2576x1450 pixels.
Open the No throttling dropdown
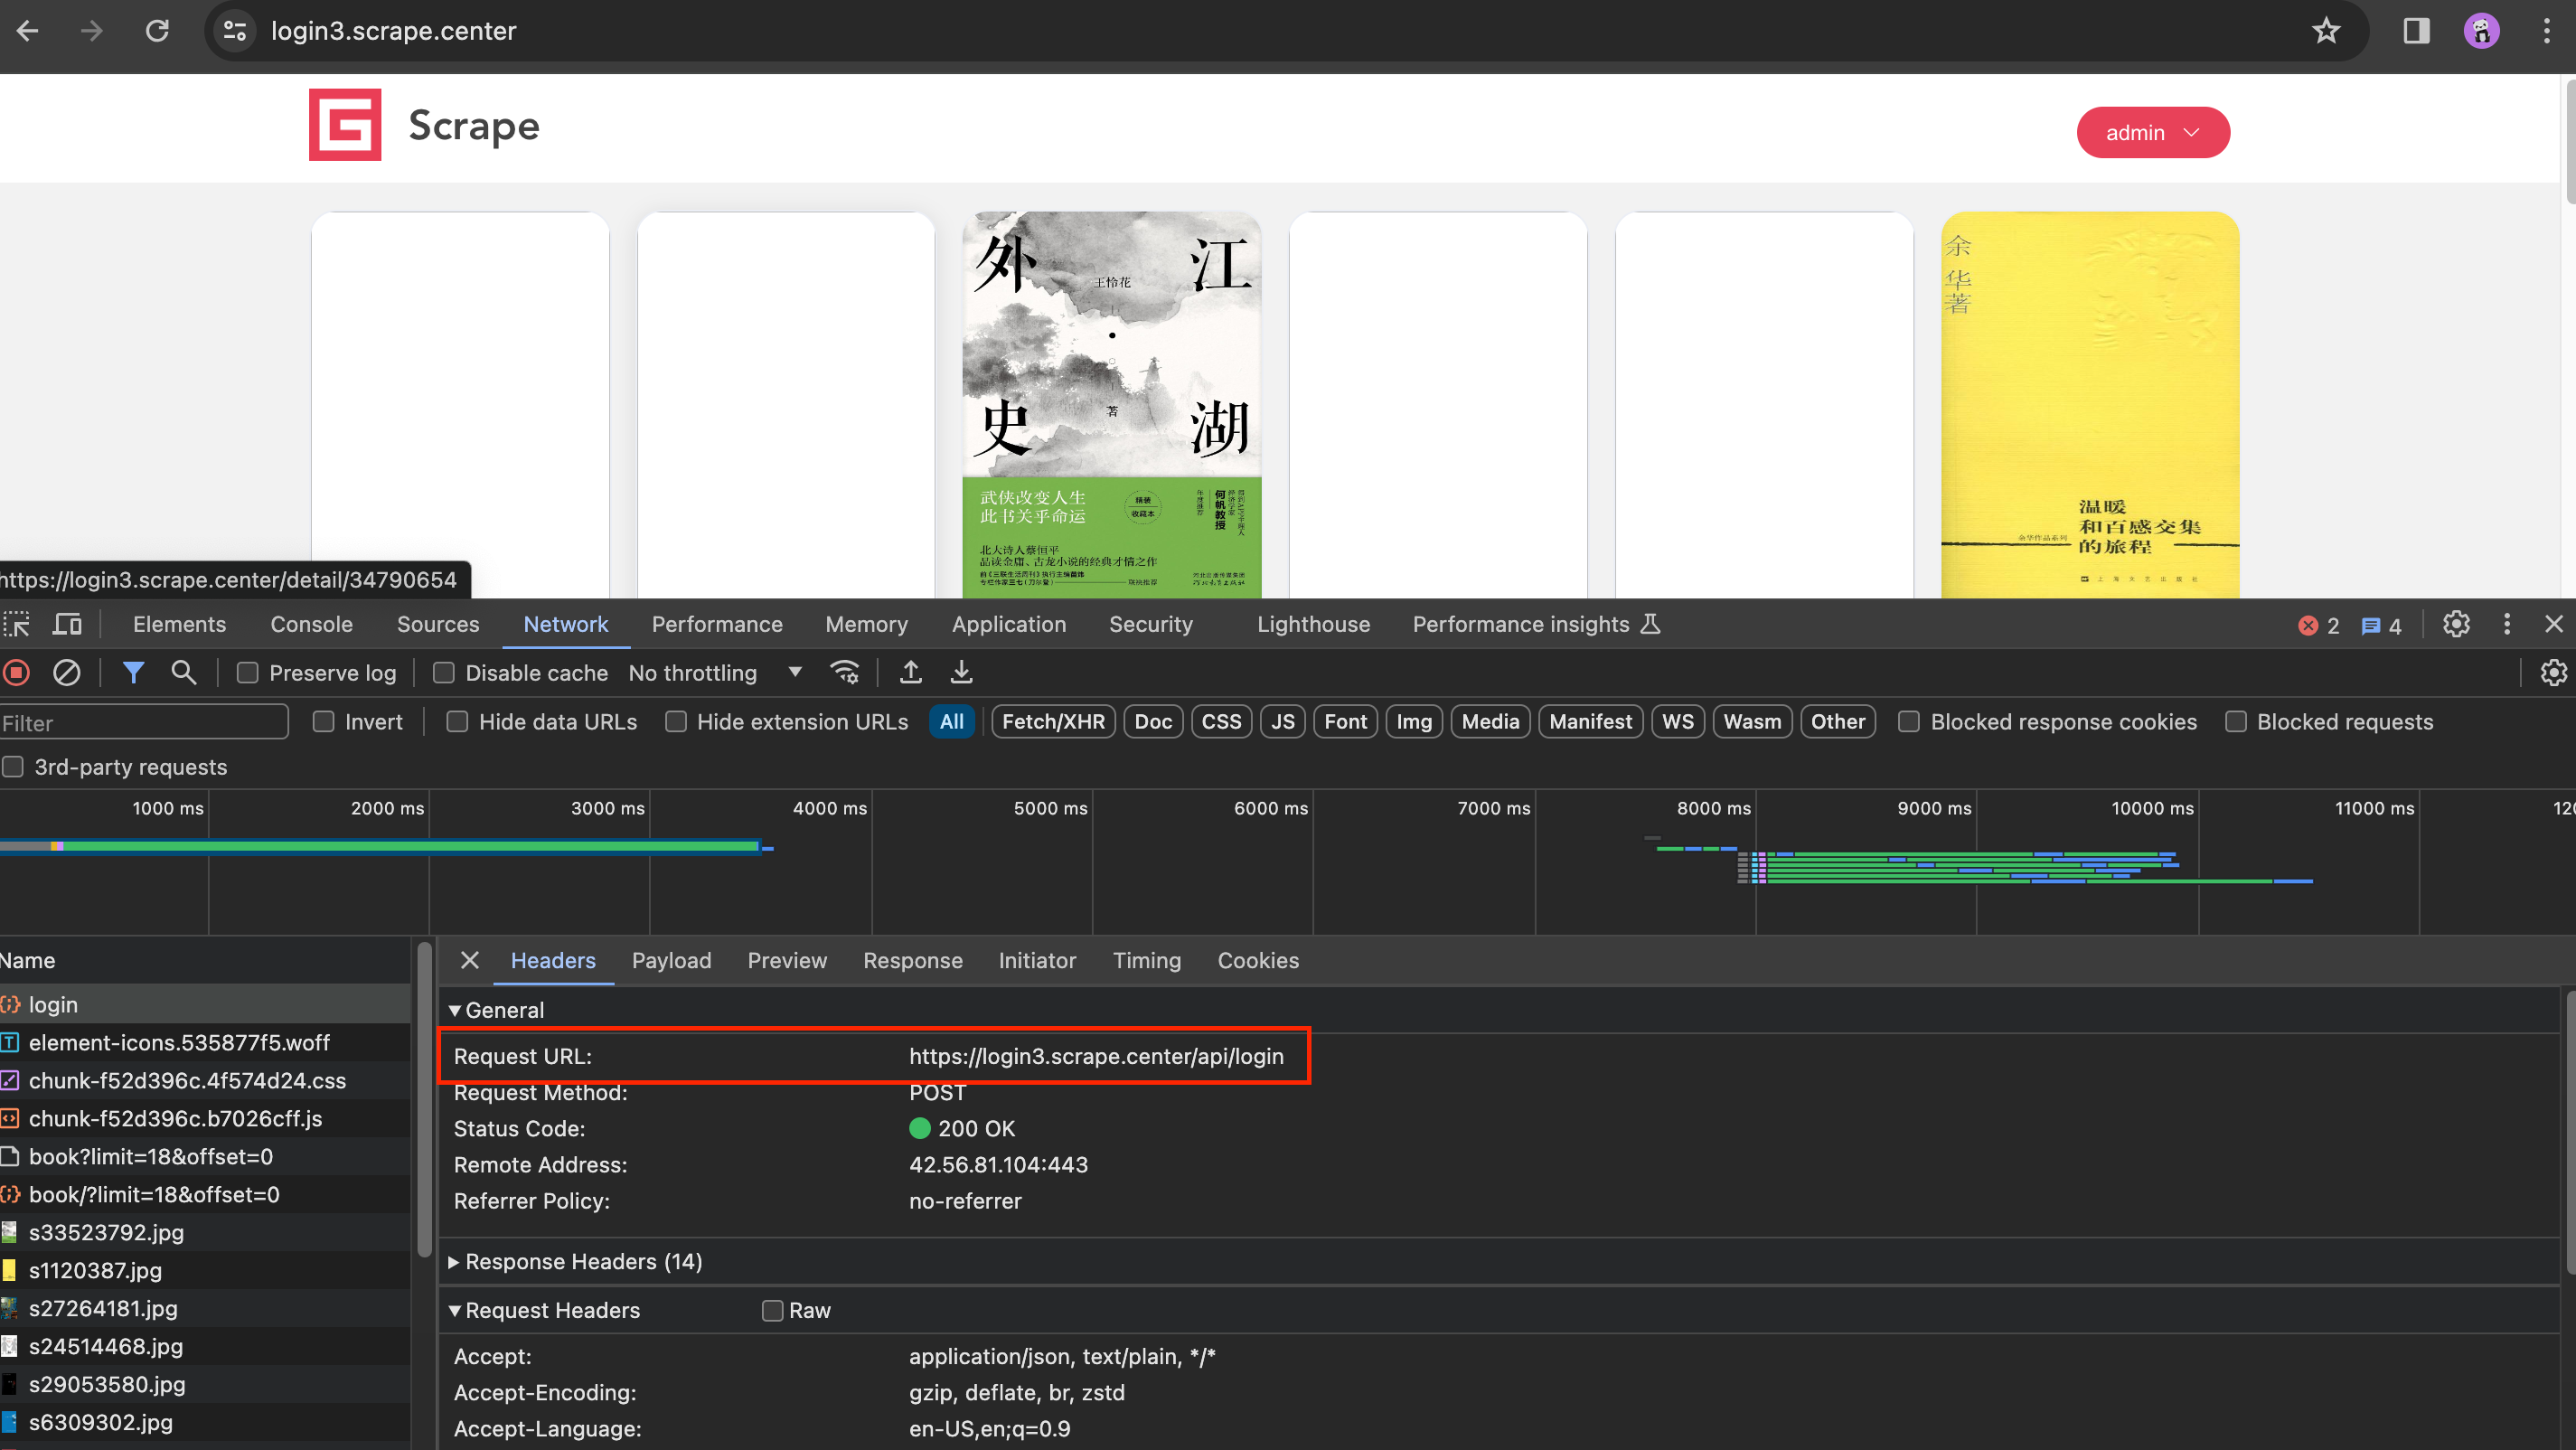pos(715,673)
